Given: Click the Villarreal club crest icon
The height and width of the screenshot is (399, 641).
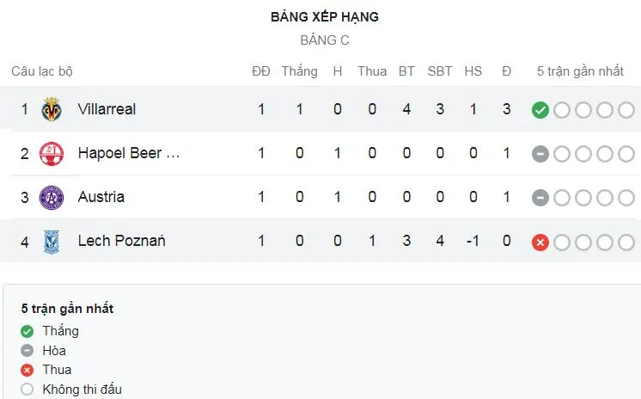Looking at the screenshot, I should pos(52,109).
